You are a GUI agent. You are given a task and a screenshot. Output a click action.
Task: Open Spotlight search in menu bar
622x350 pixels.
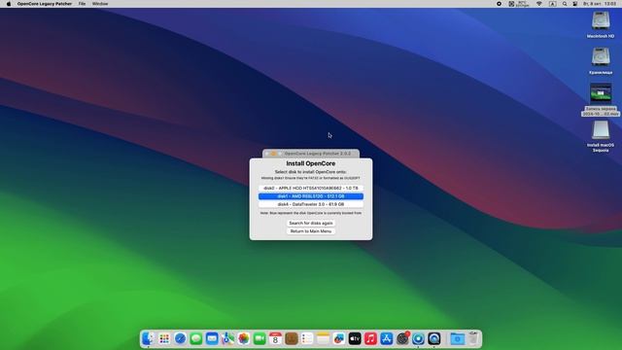point(565,4)
